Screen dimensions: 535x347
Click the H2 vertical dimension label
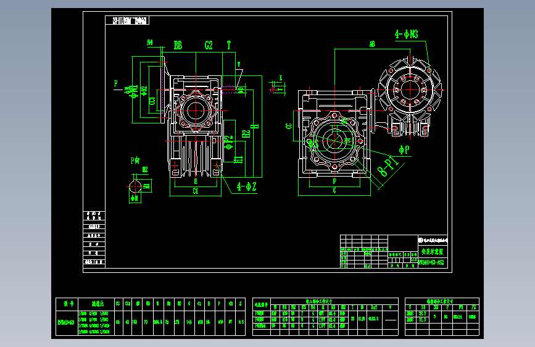[246, 134]
